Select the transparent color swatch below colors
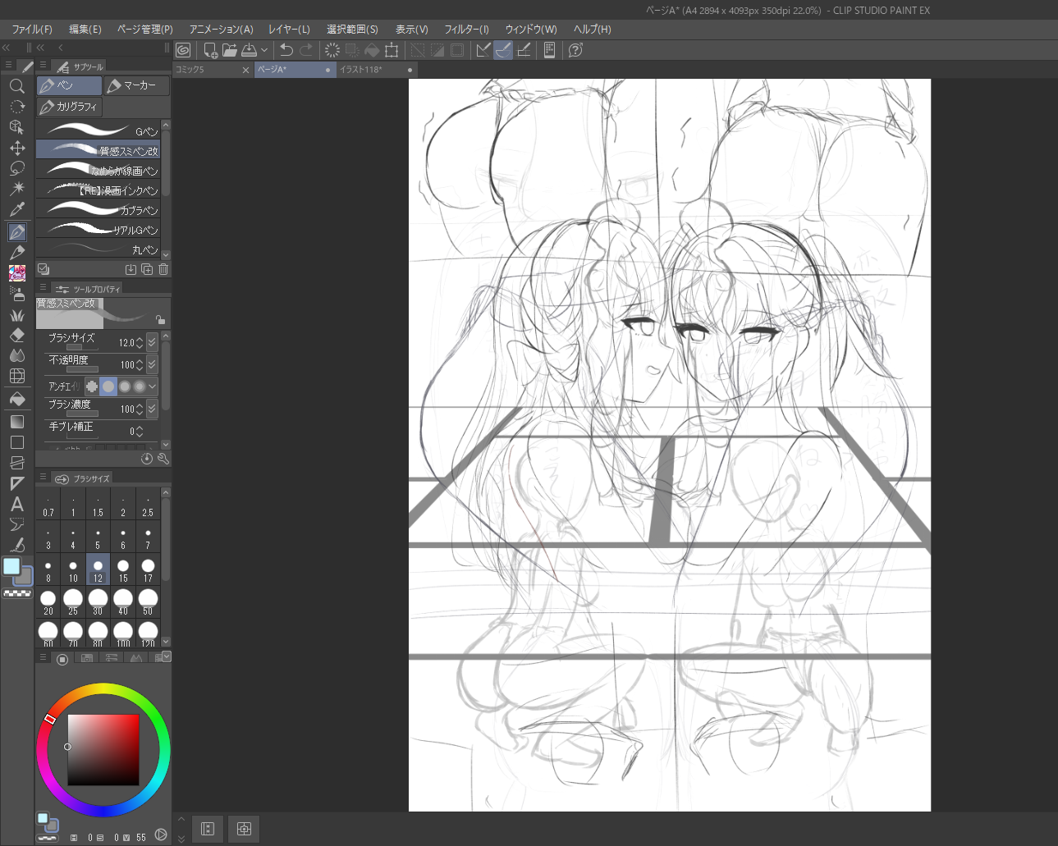Image resolution: width=1058 pixels, height=846 pixels. [17, 593]
